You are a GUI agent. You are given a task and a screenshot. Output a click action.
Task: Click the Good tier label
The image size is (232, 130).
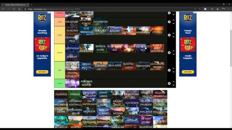(59, 35)
